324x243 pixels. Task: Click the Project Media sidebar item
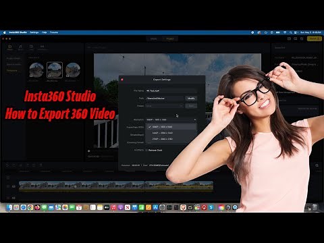pos(13,58)
